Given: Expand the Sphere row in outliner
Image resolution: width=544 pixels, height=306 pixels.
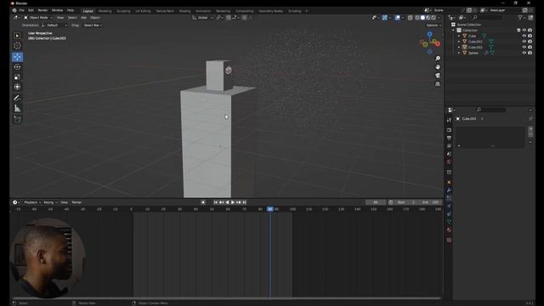Looking at the screenshot, I should click(459, 53).
